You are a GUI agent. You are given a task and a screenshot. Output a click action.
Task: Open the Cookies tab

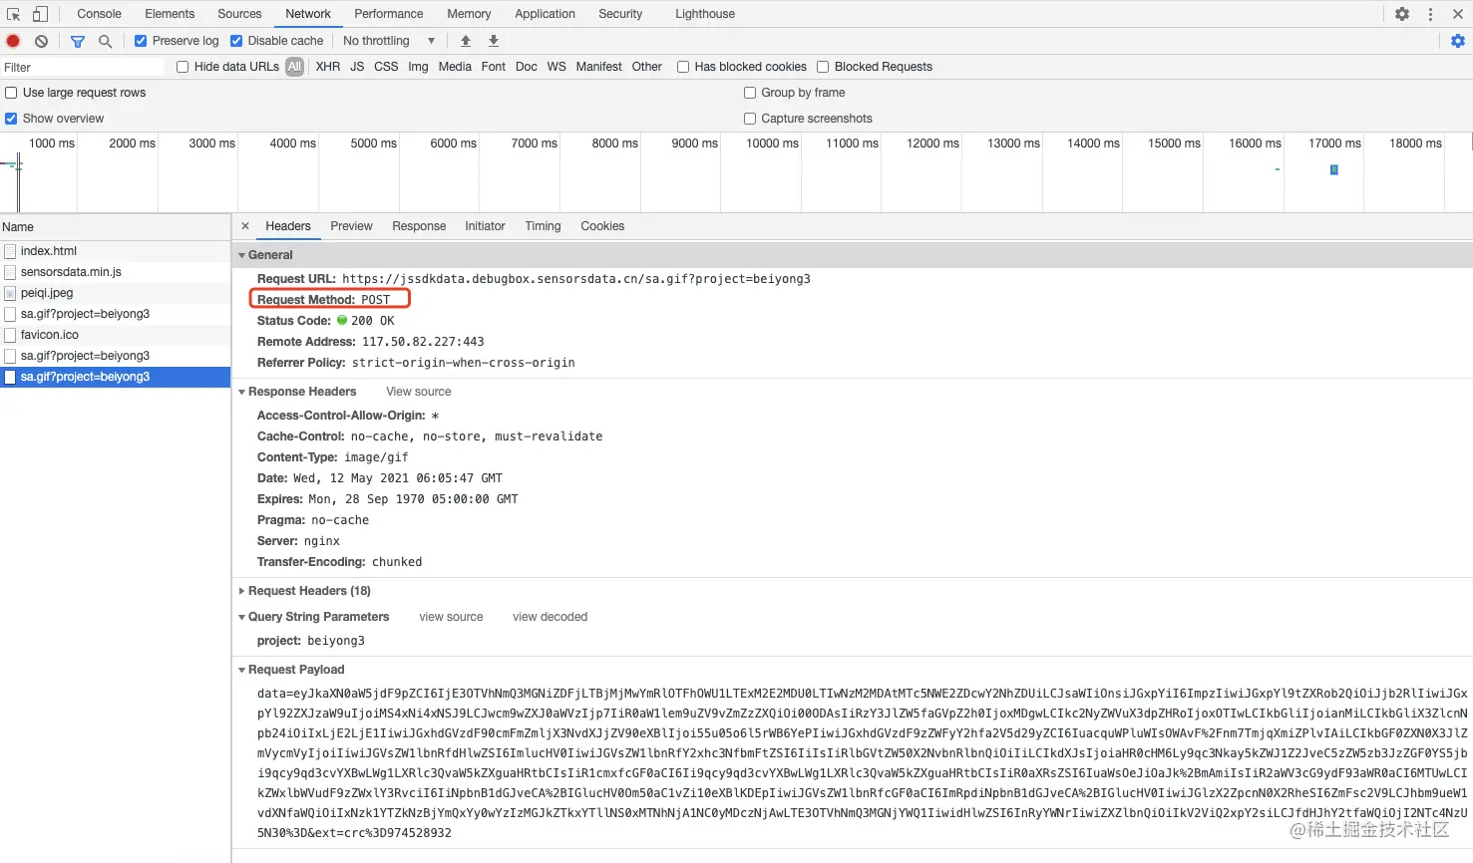click(x=602, y=226)
